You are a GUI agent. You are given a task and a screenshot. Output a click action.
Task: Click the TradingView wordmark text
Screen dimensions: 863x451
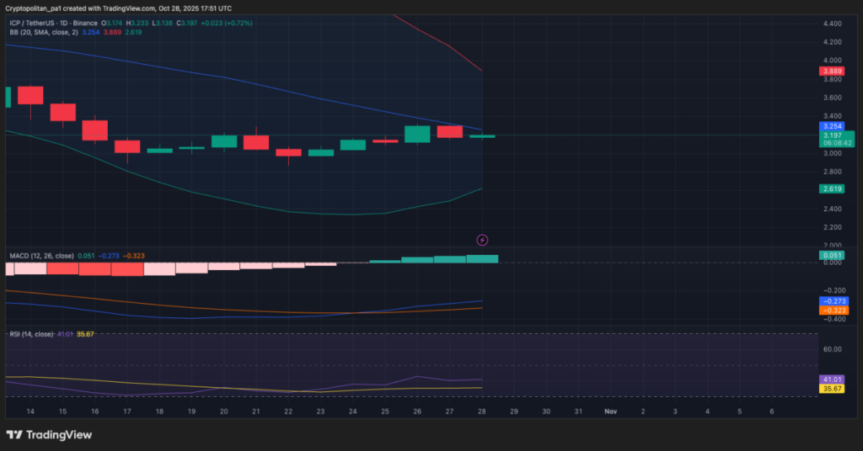(59, 435)
